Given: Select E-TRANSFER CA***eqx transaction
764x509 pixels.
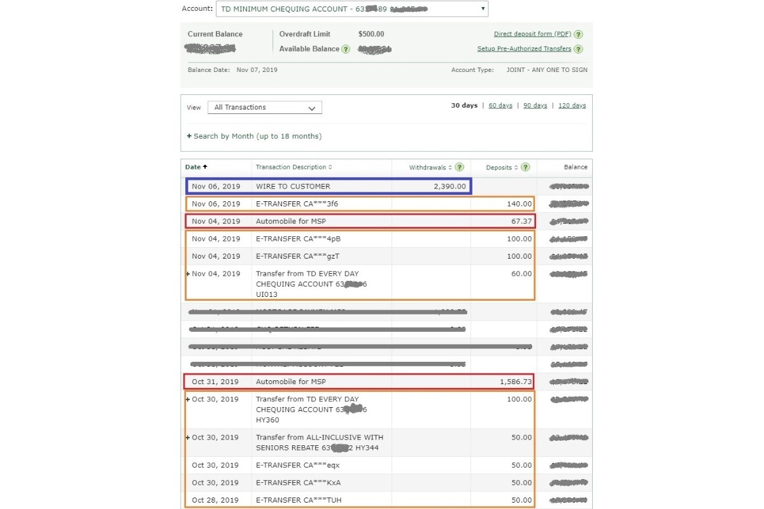Looking at the screenshot, I should coord(298,465).
